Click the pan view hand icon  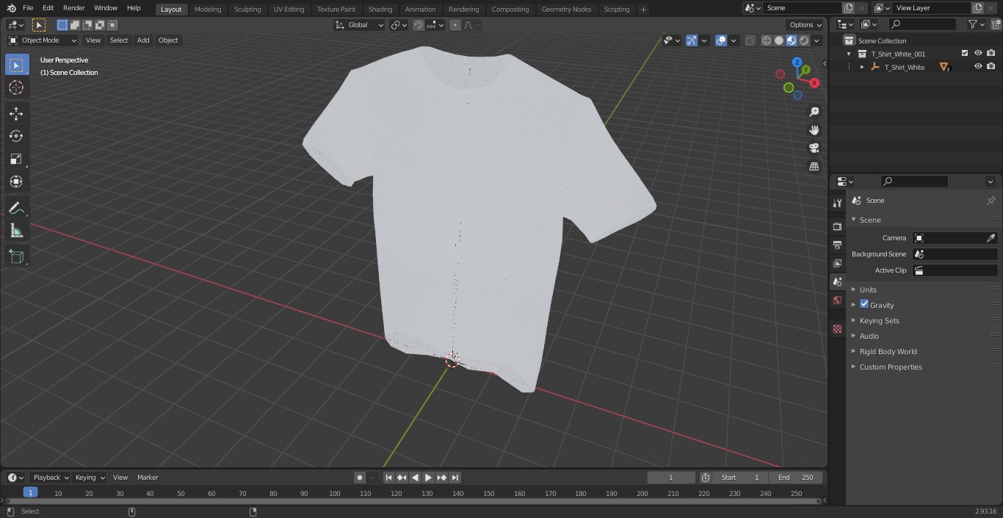point(814,130)
